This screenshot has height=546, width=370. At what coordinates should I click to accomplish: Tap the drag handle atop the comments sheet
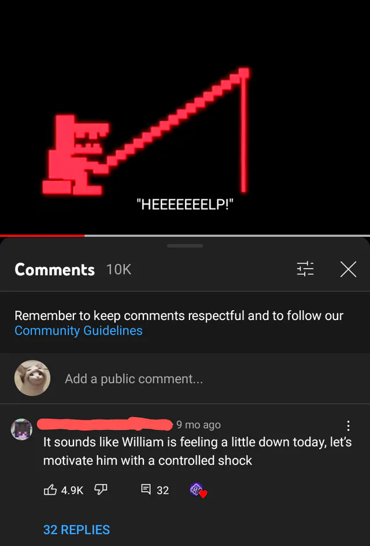(x=185, y=246)
